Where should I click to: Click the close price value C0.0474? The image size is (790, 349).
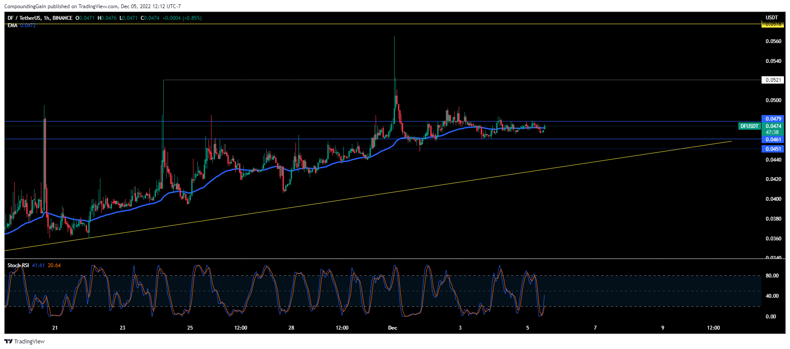(150, 18)
